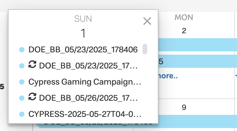
Task: Click the second blue event bar under Monday 2
Action: click(197, 61)
